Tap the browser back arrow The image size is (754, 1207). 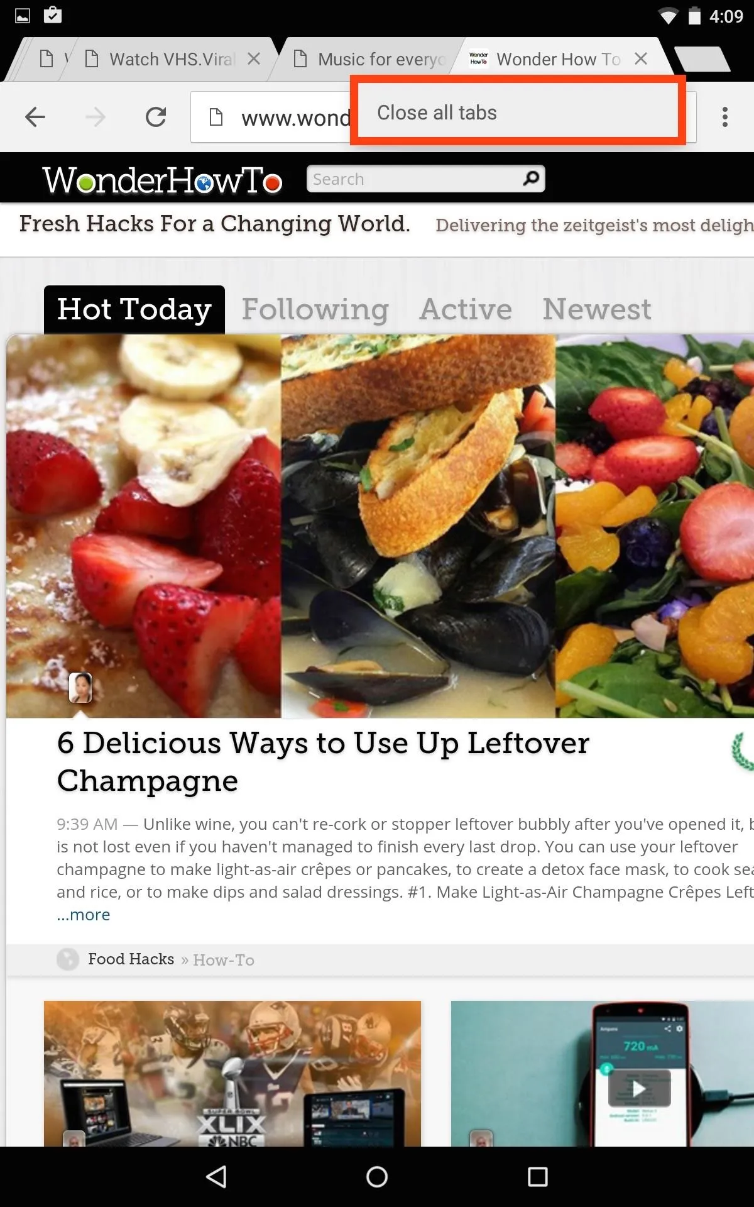pos(35,117)
